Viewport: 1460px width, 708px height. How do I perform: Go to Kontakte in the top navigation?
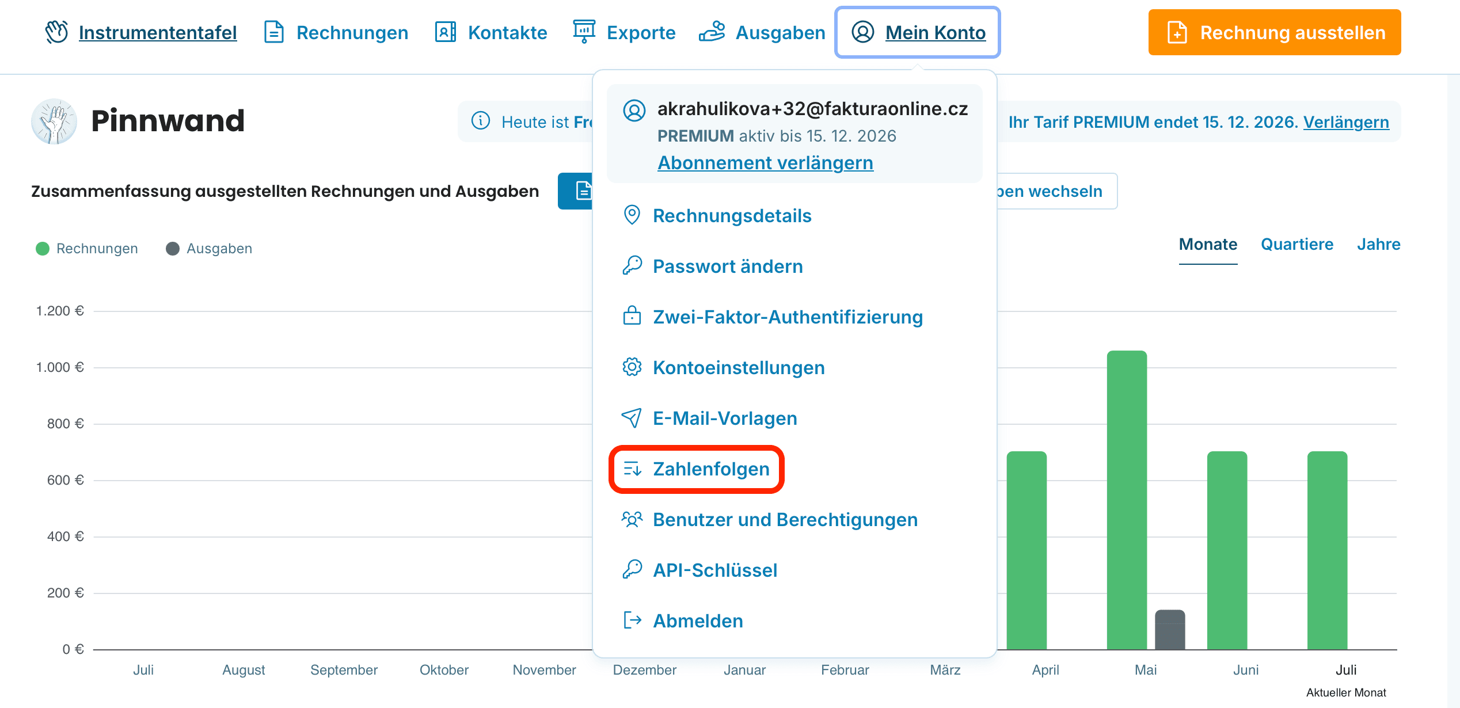(x=491, y=32)
